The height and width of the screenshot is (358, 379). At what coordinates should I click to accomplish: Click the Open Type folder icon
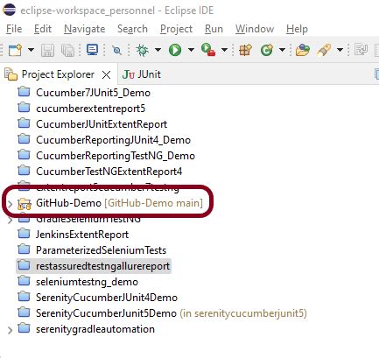point(303,50)
